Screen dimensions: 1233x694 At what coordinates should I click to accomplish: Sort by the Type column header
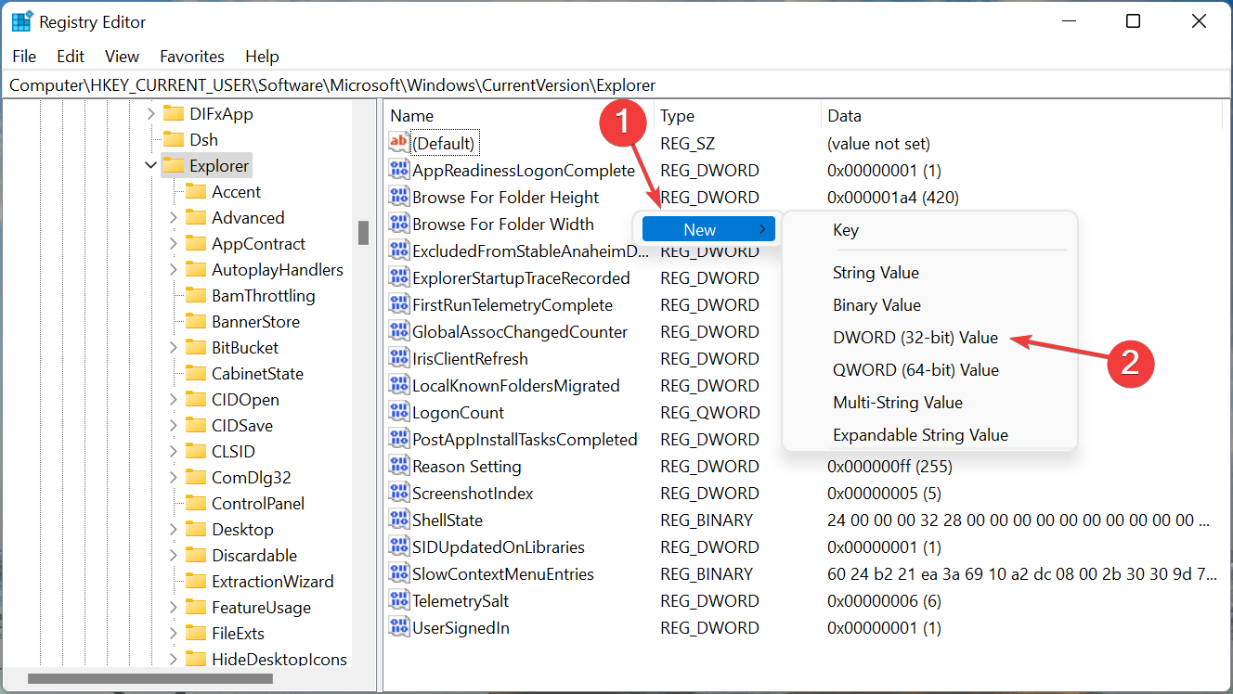point(678,116)
